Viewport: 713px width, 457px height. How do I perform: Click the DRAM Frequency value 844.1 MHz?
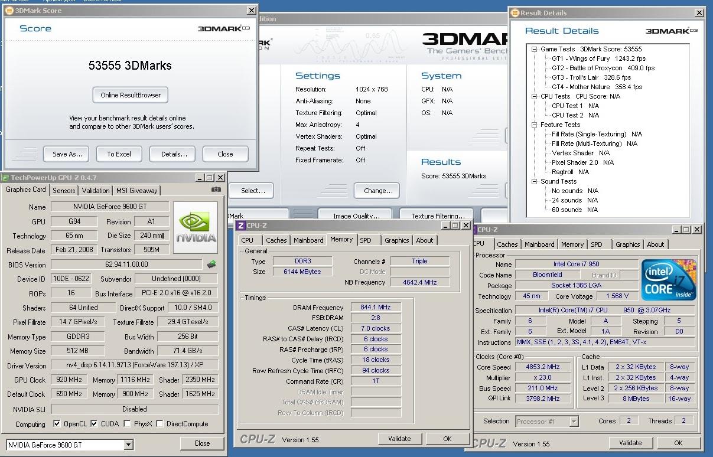click(376, 307)
